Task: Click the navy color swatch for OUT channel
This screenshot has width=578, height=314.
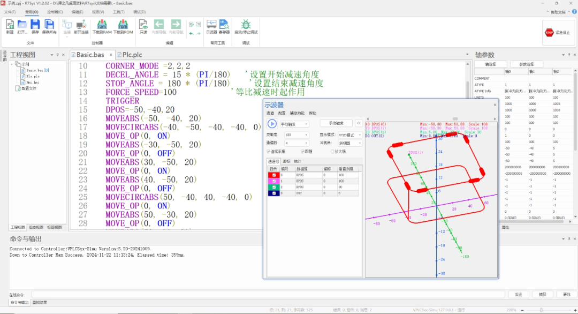Action: pos(273,193)
